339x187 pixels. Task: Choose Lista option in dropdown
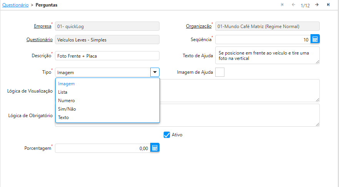(62, 92)
